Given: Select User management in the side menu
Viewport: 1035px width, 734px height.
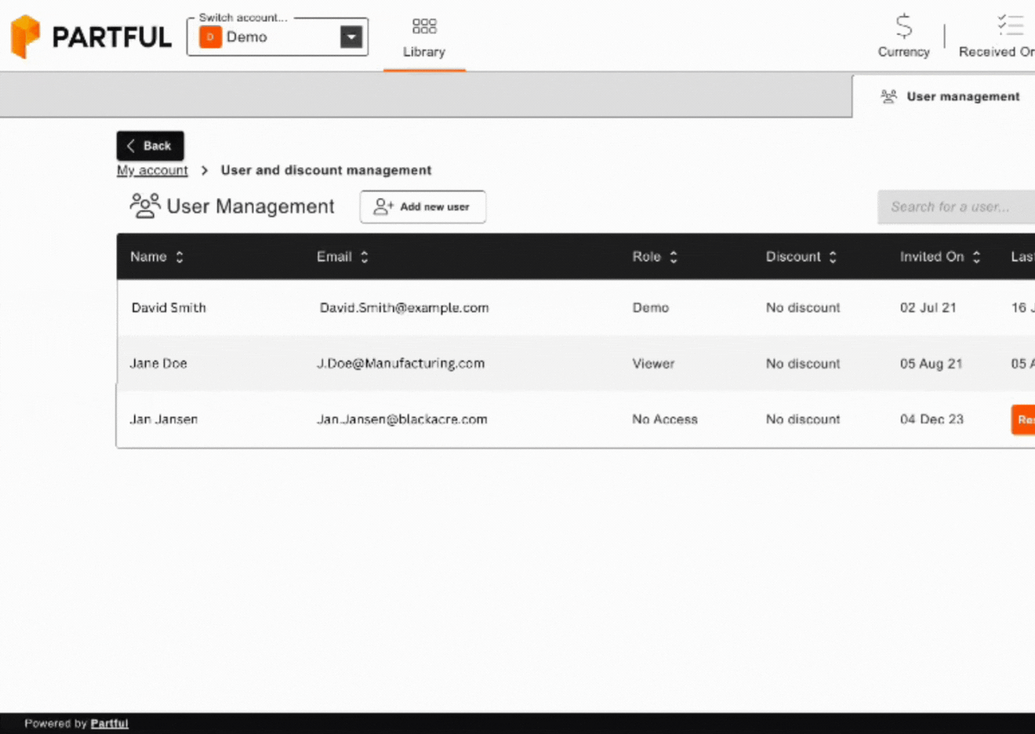Looking at the screenshot, I should [963, 96].
